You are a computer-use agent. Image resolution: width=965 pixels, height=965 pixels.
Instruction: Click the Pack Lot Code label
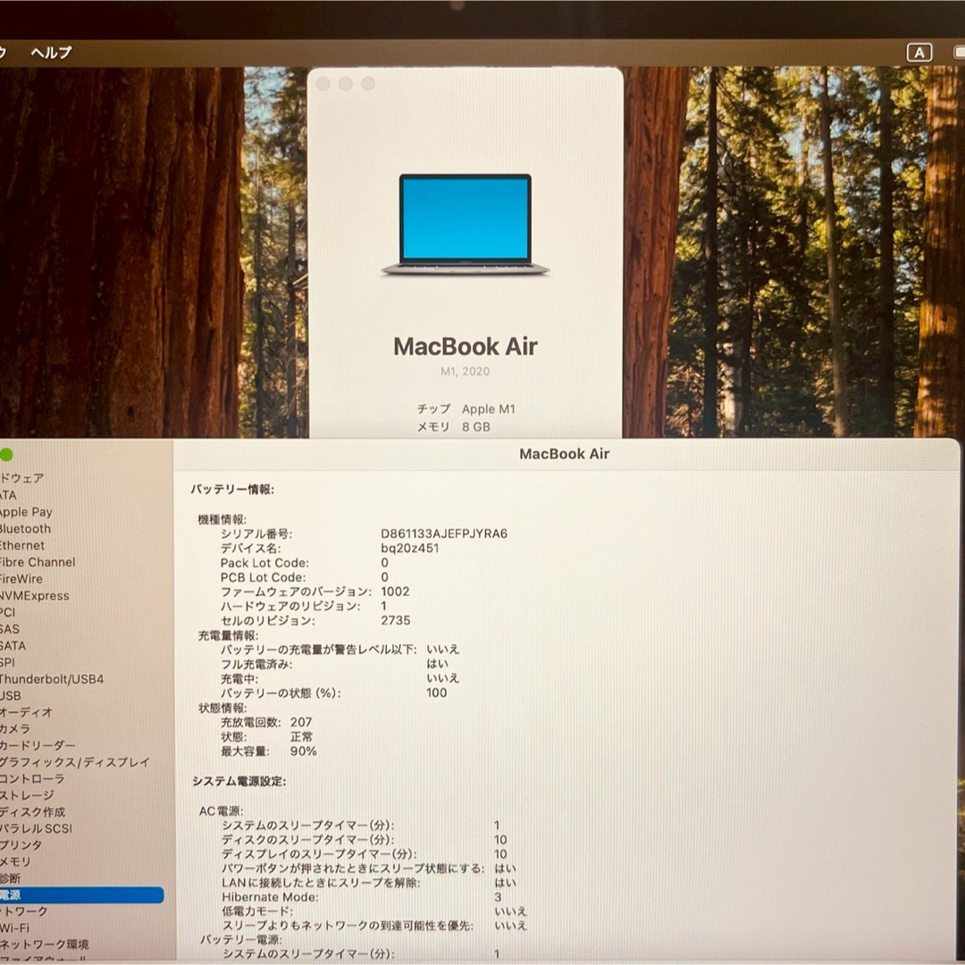264,563
